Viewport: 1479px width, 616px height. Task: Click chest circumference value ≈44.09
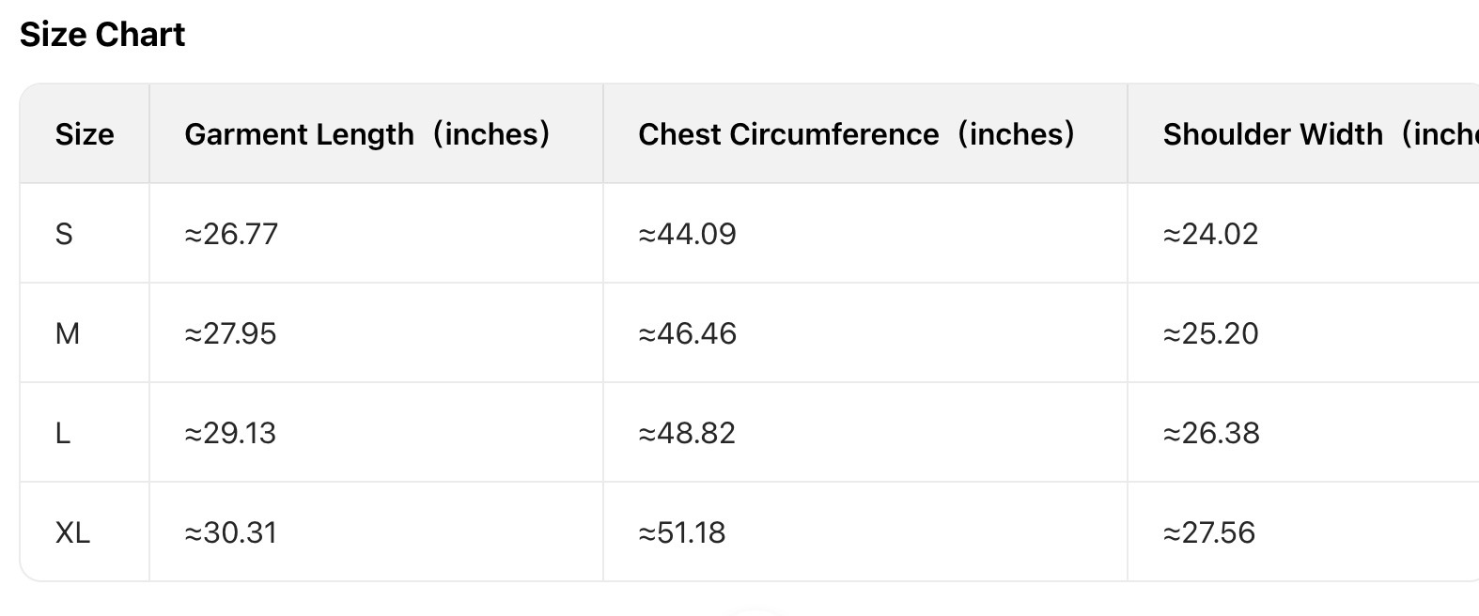pos(687,234)
